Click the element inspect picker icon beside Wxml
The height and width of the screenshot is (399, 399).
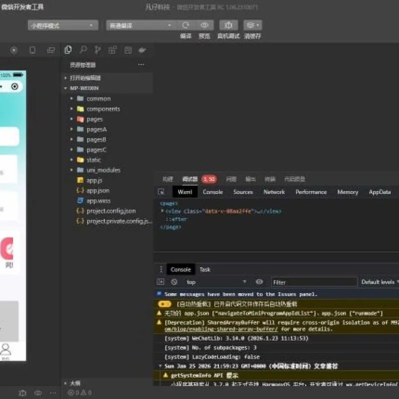(161, 192)
